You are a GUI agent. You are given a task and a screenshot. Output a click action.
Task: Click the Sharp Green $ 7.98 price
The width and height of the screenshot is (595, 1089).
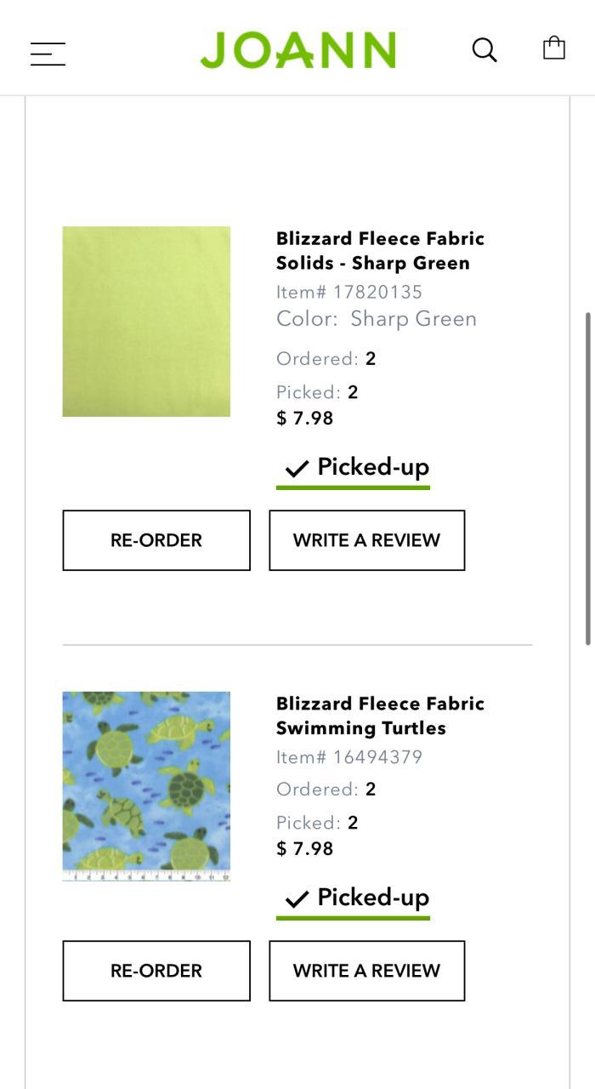tap(305, 418)
